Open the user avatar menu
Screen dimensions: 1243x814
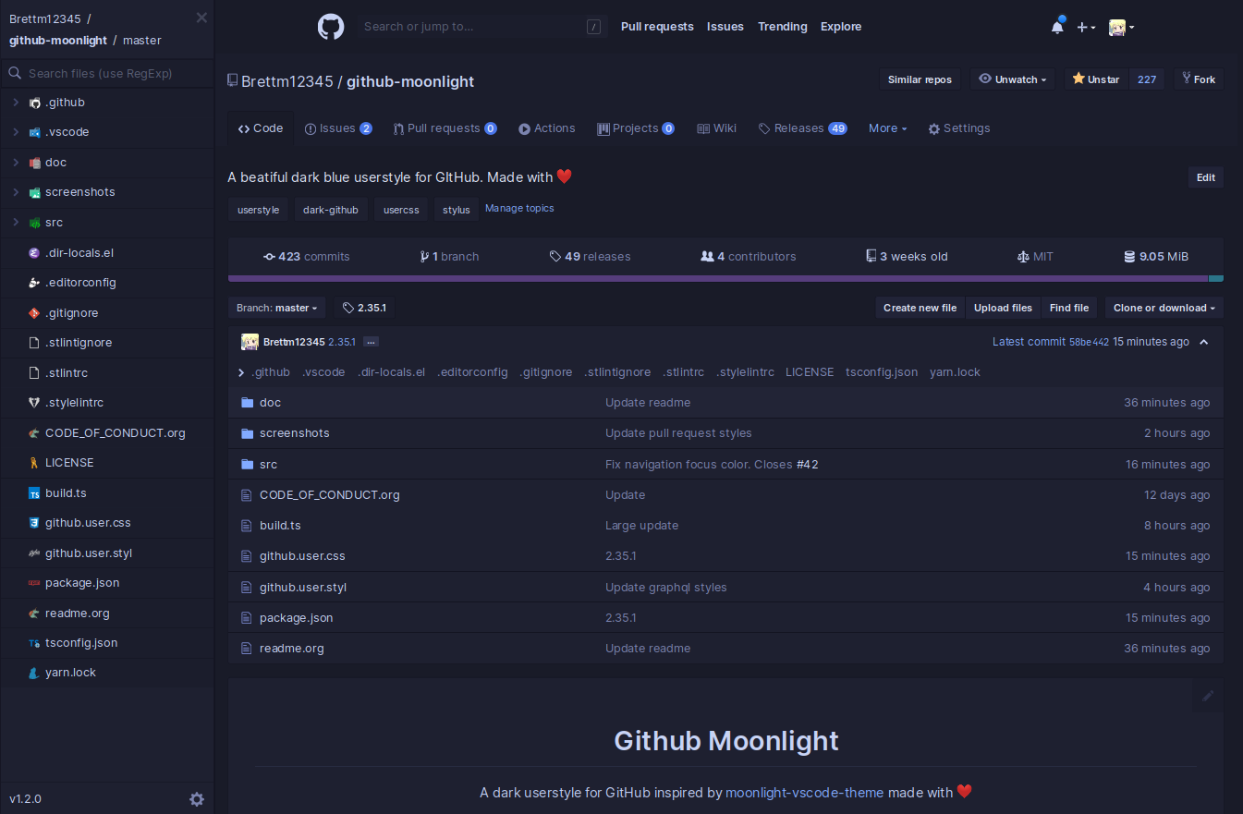(x=1121, y=27)
